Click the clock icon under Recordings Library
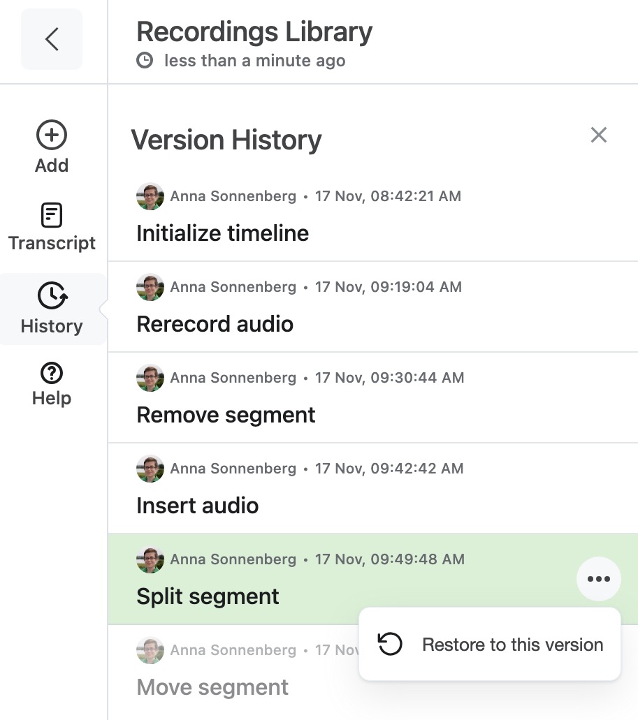 [145, 60]
